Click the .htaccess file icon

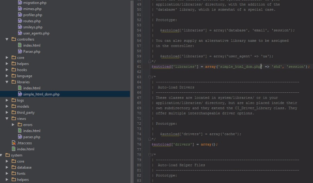(14, 143)
